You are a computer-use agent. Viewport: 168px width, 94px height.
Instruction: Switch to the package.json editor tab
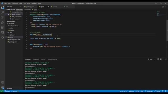pyautogui.click(x=30, y=7)
